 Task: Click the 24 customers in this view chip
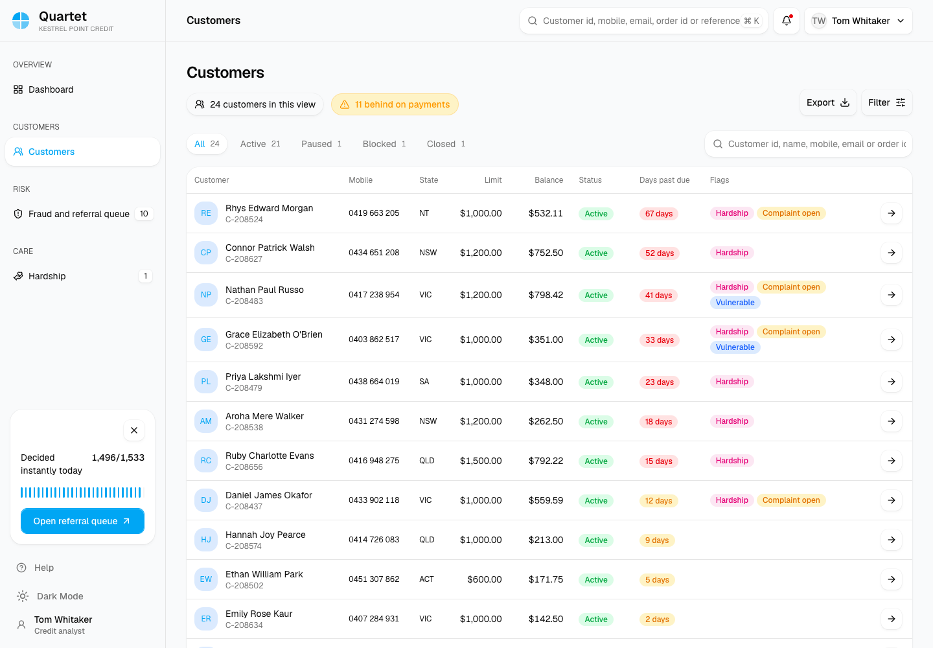point(255,104)
